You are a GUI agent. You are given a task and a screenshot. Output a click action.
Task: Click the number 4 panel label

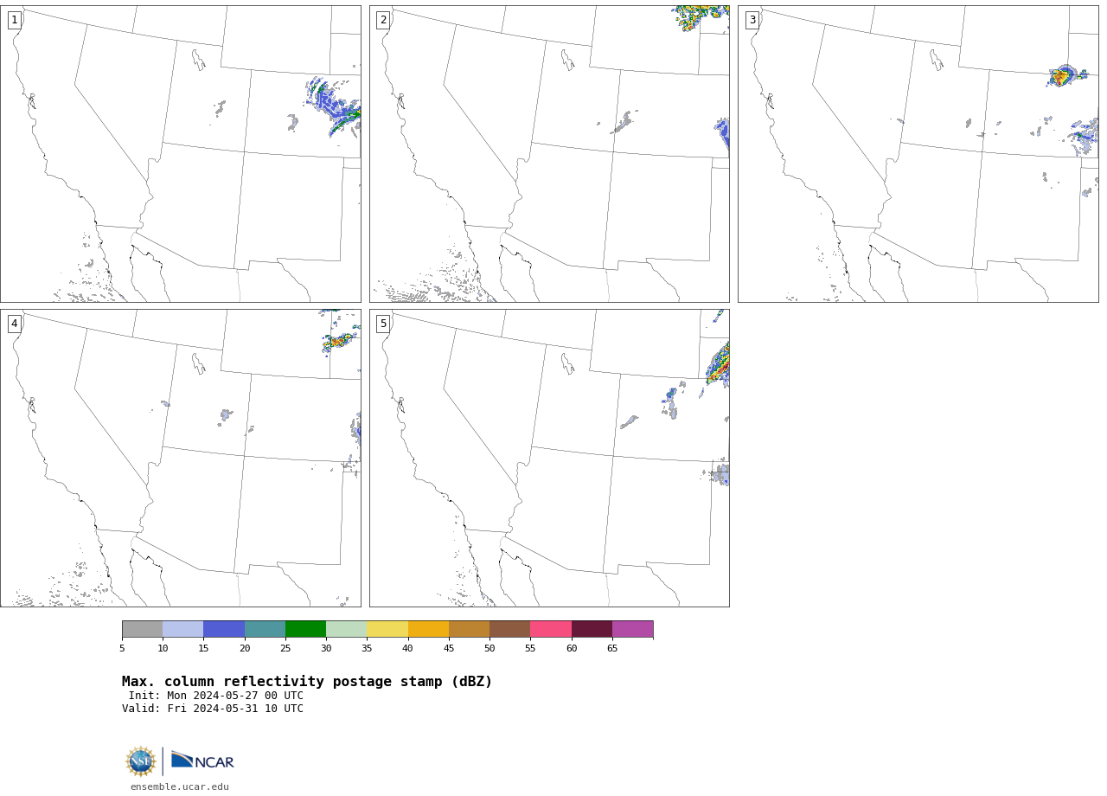pyautogui.click(x=14, y=324)
